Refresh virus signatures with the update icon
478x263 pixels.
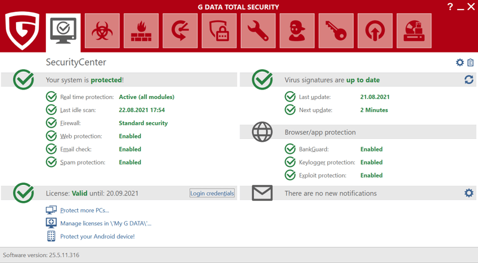[x=469, y=80]
